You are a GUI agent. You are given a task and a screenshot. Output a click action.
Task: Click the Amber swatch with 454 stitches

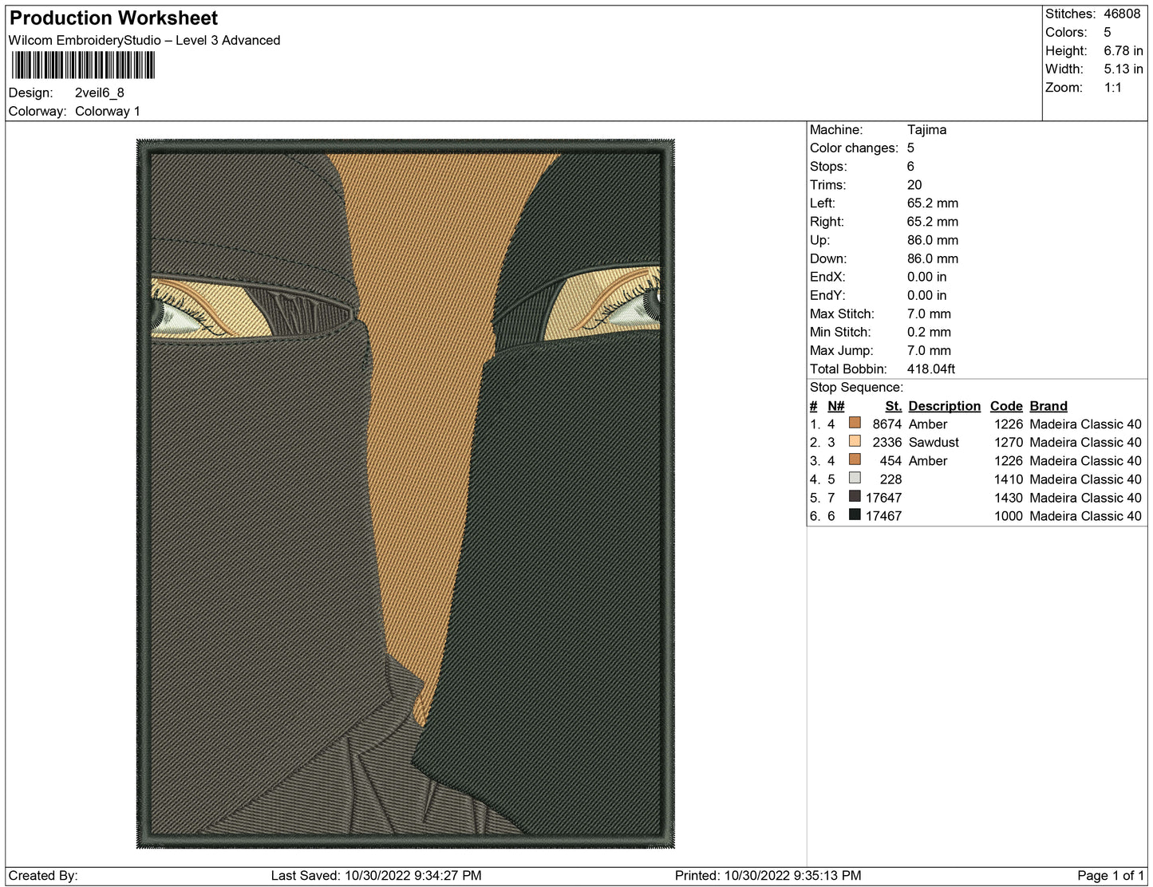coord(855,460)
